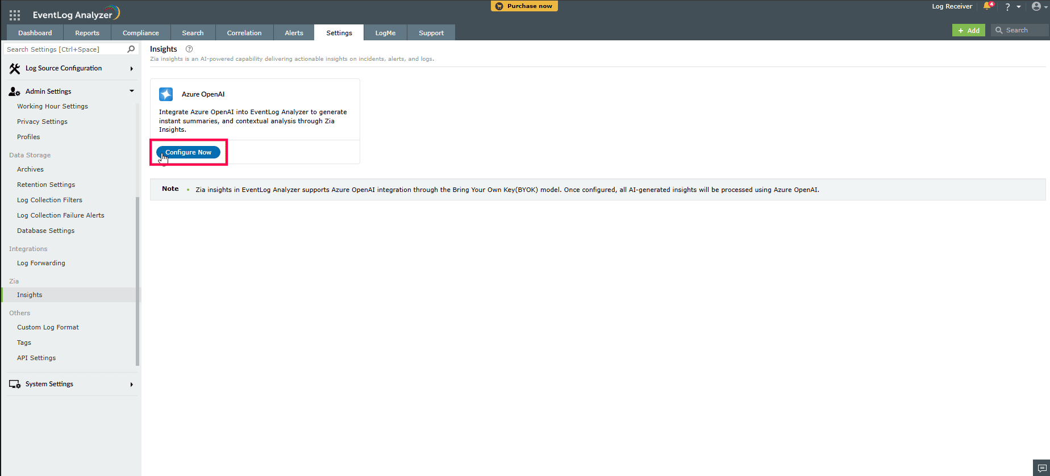Click the Admin Settings user-gear icon
1050x476 pixels.
tap(15, 91)
